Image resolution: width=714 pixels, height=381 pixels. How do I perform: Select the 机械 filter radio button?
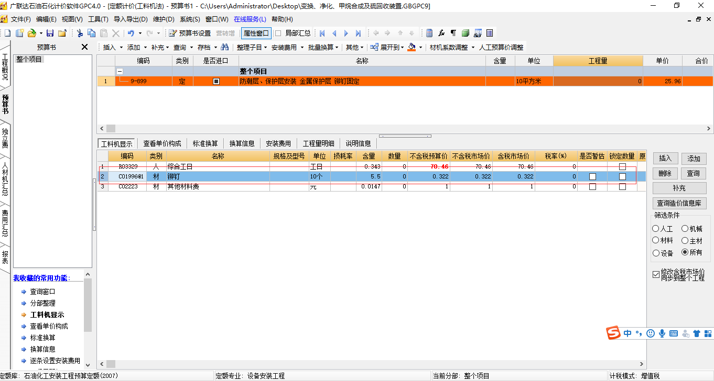coord(685,229)
